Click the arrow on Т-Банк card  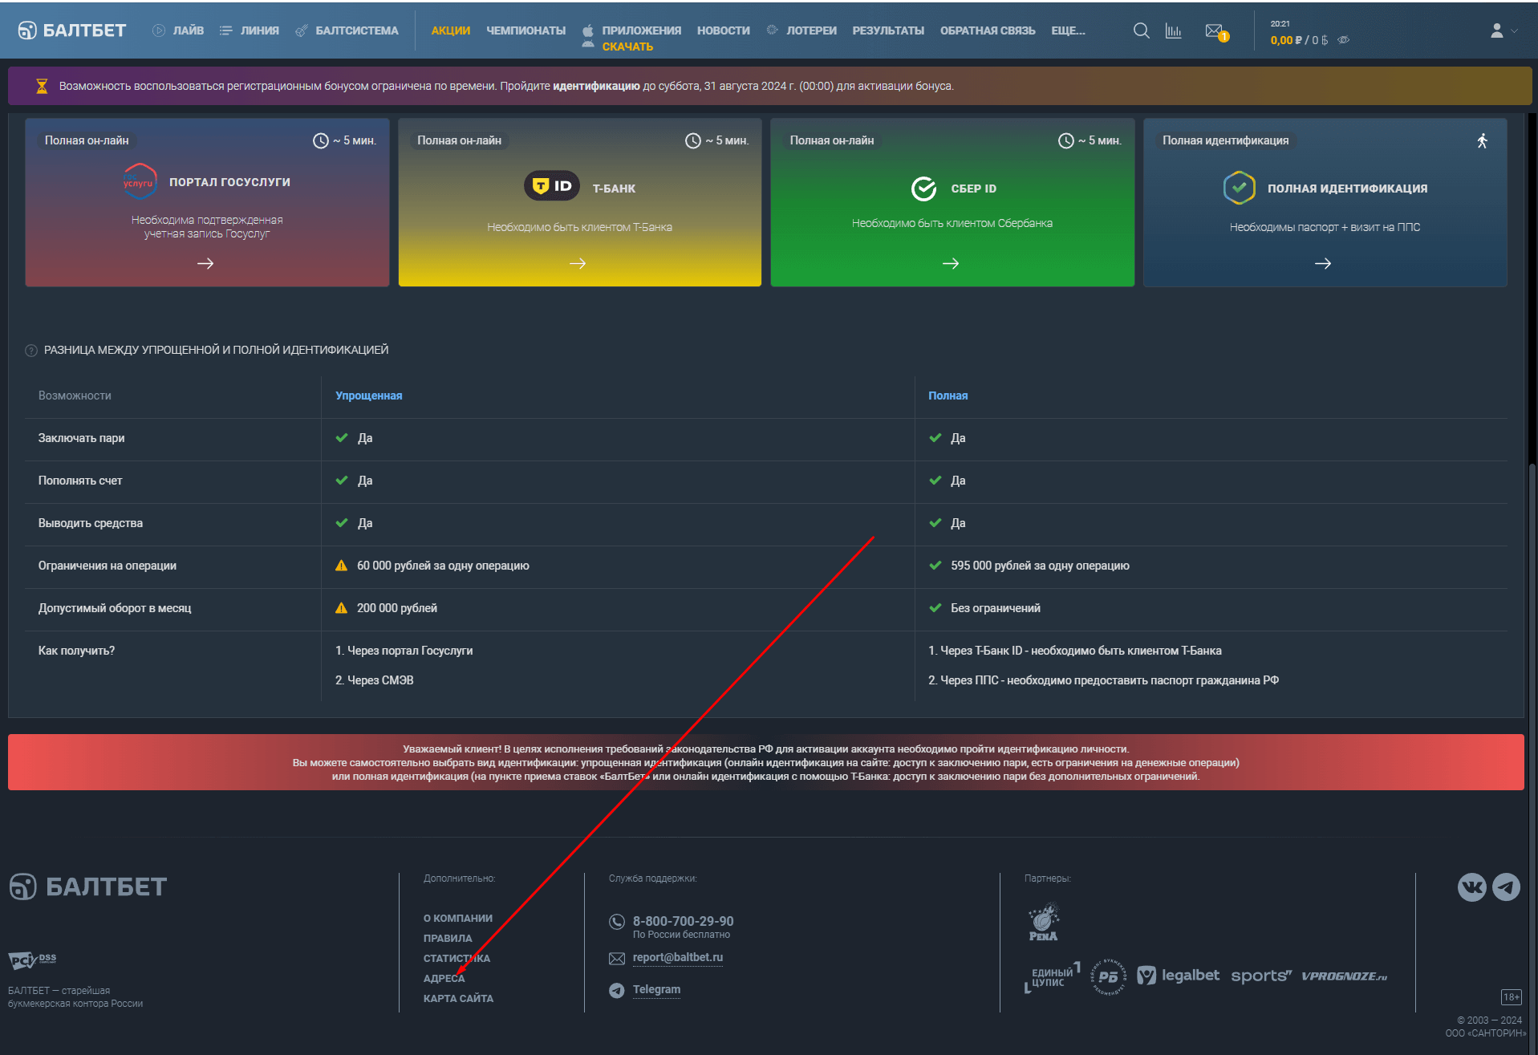(578, 263)
